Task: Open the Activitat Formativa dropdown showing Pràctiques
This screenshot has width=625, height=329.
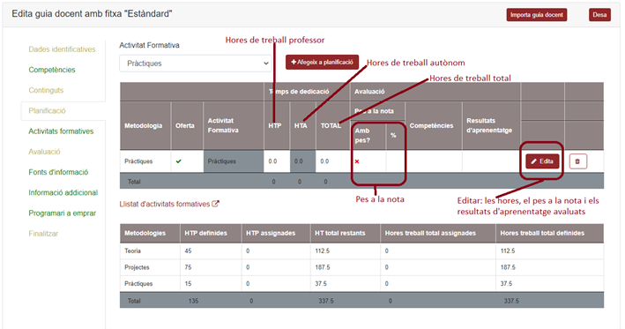Action: pos(196,64)
